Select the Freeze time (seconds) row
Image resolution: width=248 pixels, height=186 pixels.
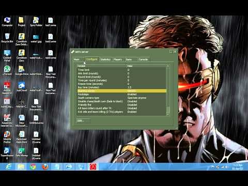coord(121,84)
